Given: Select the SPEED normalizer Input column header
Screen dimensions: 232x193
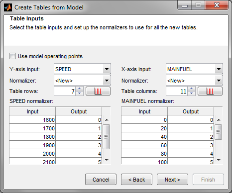Looking at the screenshot, I should (32, 111).
